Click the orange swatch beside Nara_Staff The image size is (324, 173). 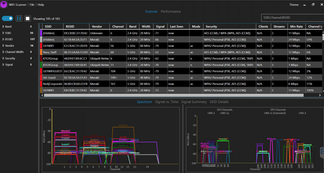(41, 52)
